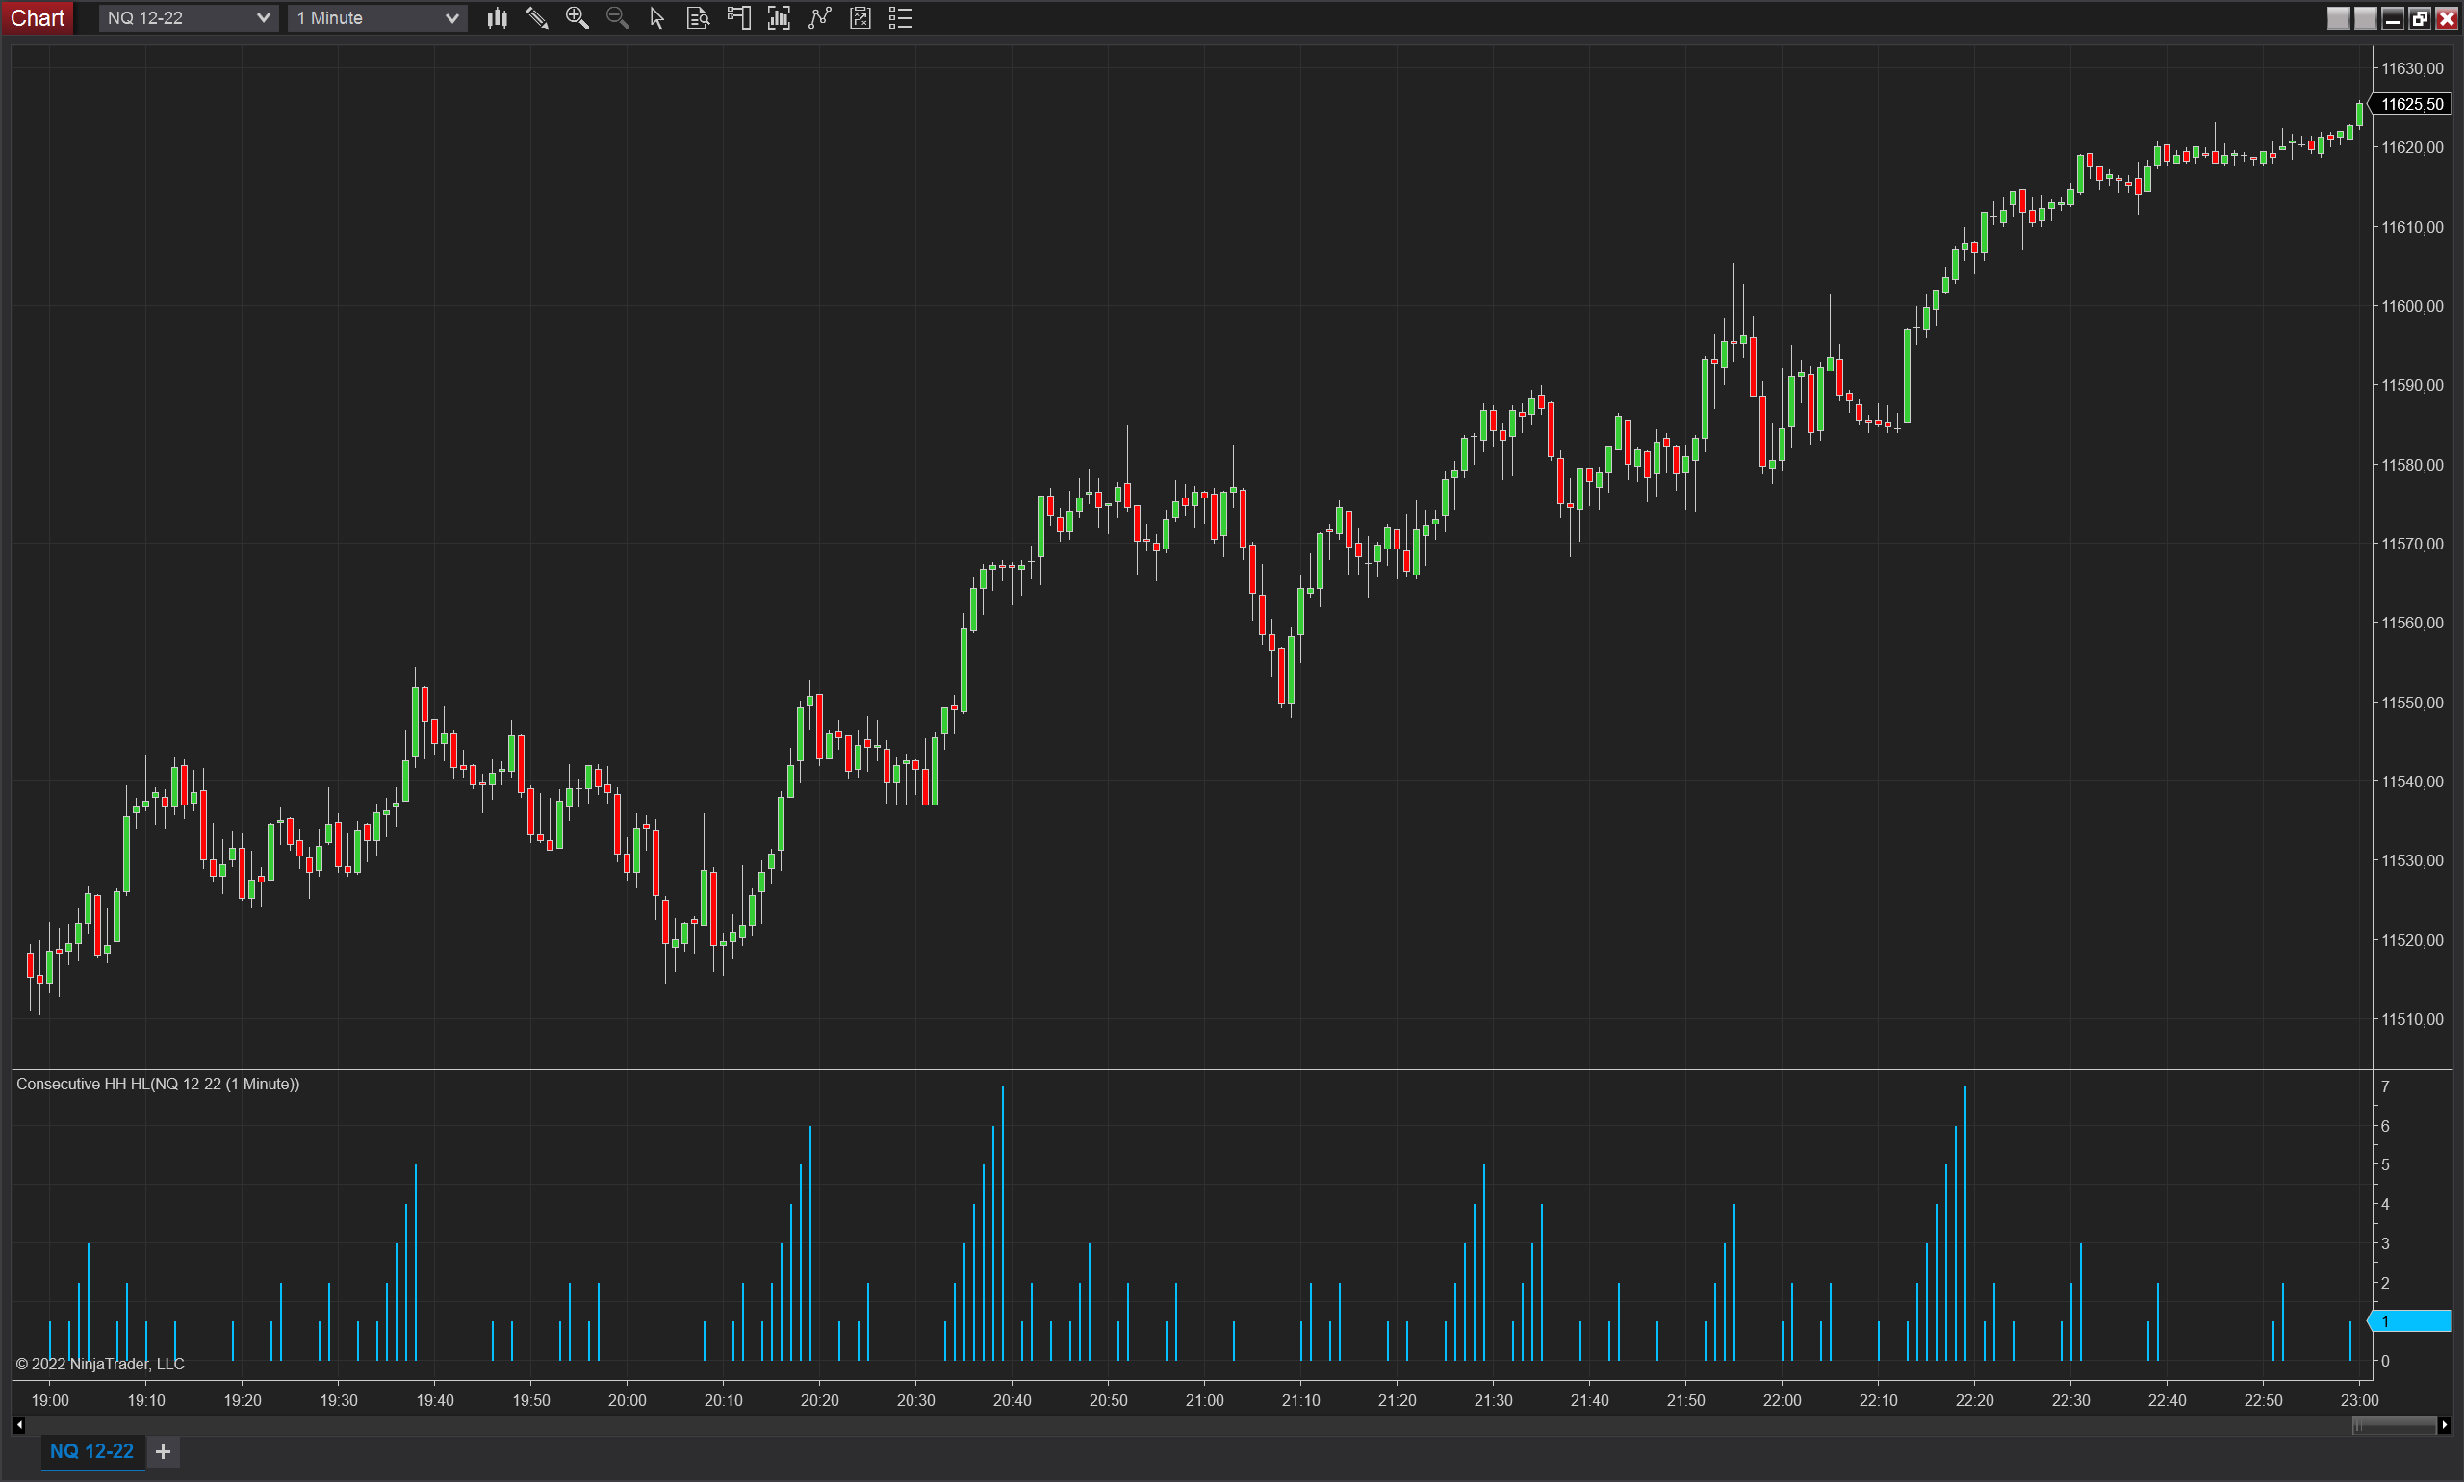Restore down the chart window

point(2419,18)
